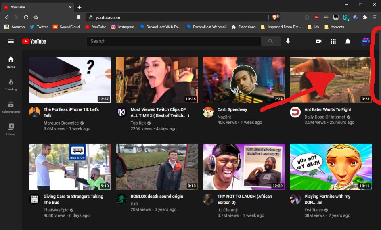
Task: Play the TRY NOT TO LAUGH thumbnail
Action: [244, 167]
